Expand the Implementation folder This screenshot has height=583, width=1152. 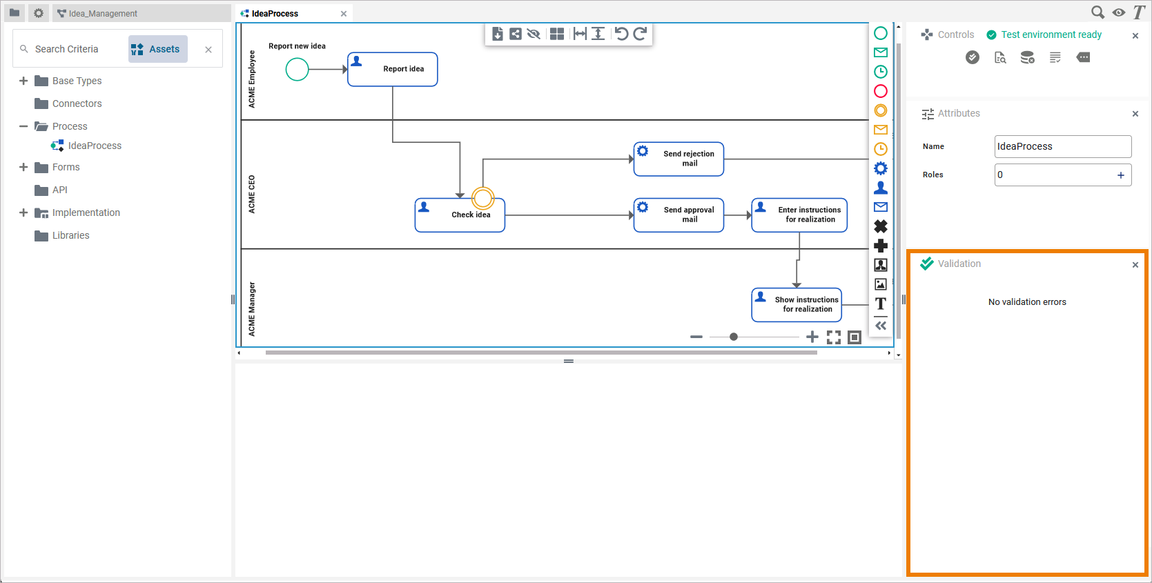point(23,213)
